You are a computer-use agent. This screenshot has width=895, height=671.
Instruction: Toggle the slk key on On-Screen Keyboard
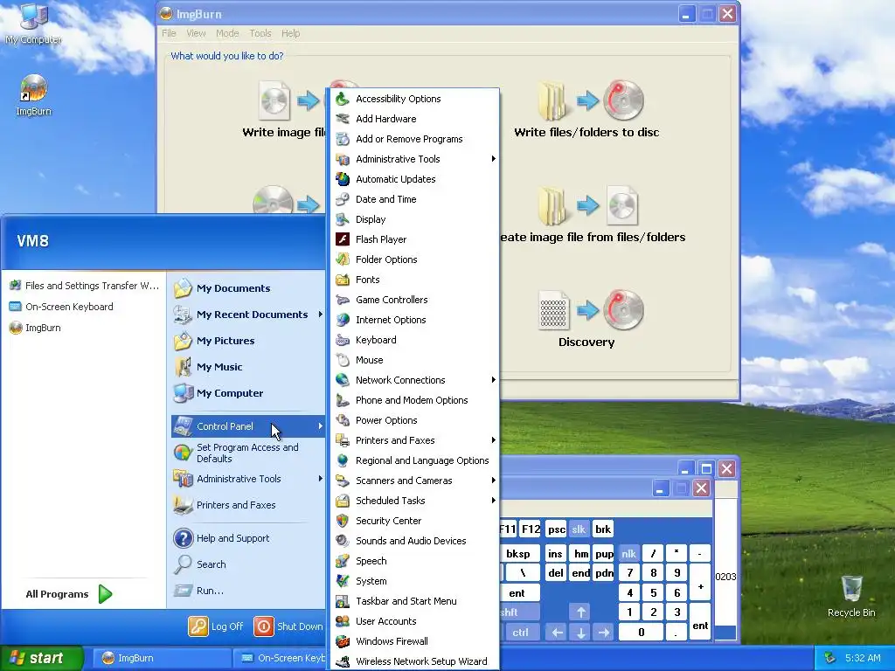point(579,529)
